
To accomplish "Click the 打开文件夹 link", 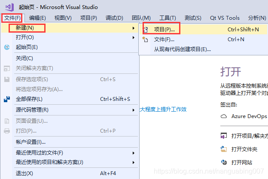I will 244,149.
